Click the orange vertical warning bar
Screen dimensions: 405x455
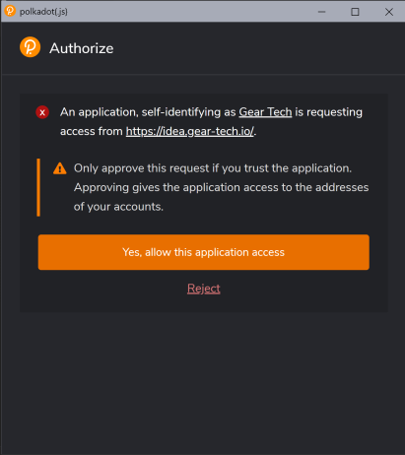click(x=38, y=187)
